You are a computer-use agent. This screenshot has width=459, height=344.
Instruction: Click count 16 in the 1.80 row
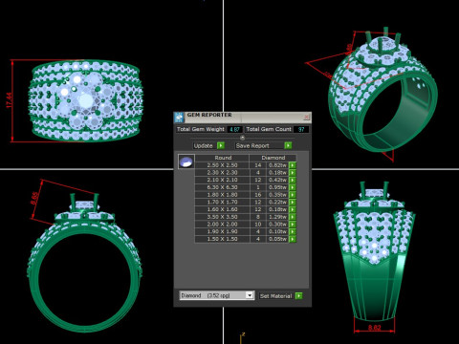[x=258, y=195]
